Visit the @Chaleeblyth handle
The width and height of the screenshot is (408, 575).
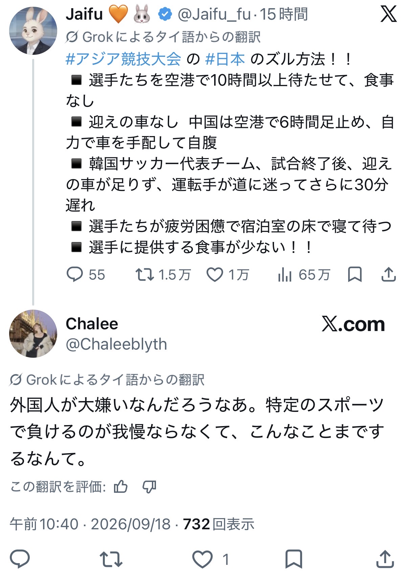[x=116, y=344]
